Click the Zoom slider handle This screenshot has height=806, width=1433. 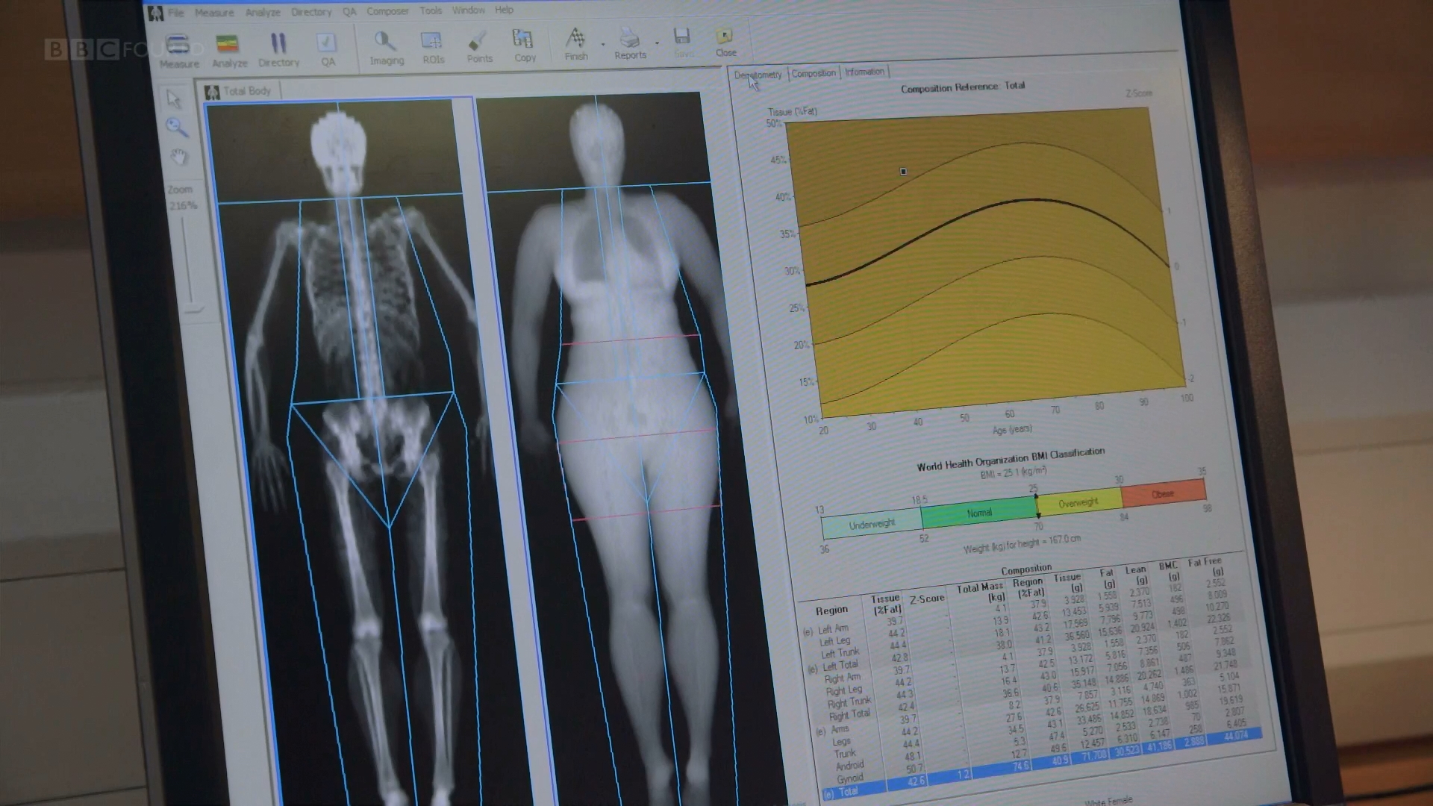(194, 308)
